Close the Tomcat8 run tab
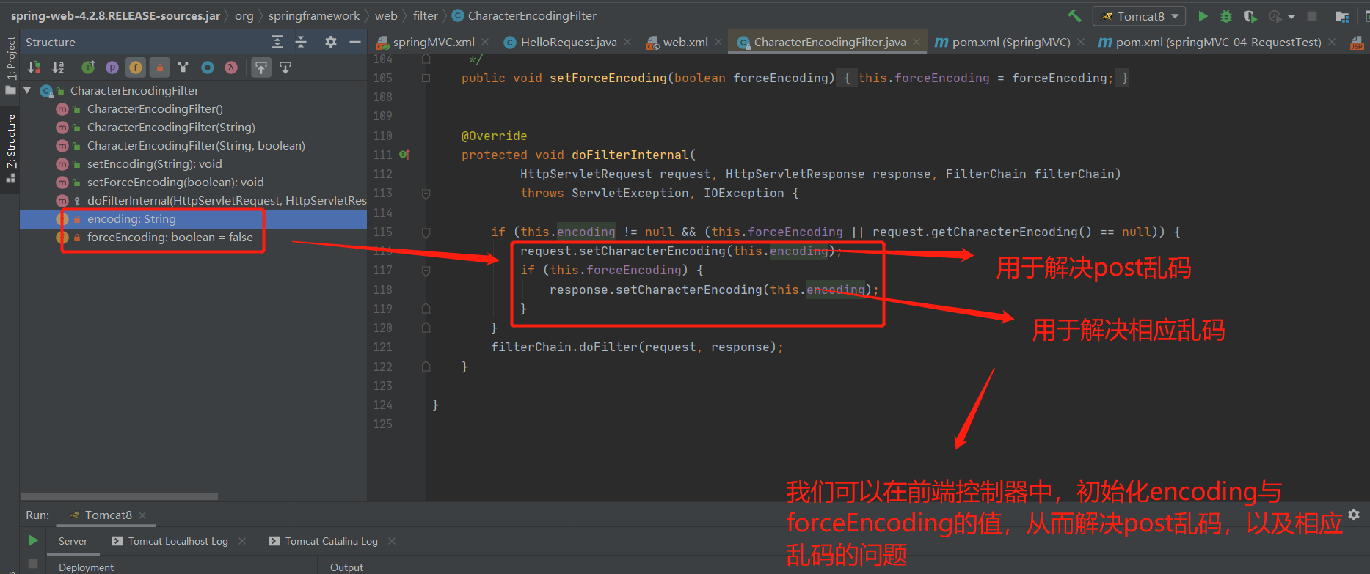 click(143, 515)
